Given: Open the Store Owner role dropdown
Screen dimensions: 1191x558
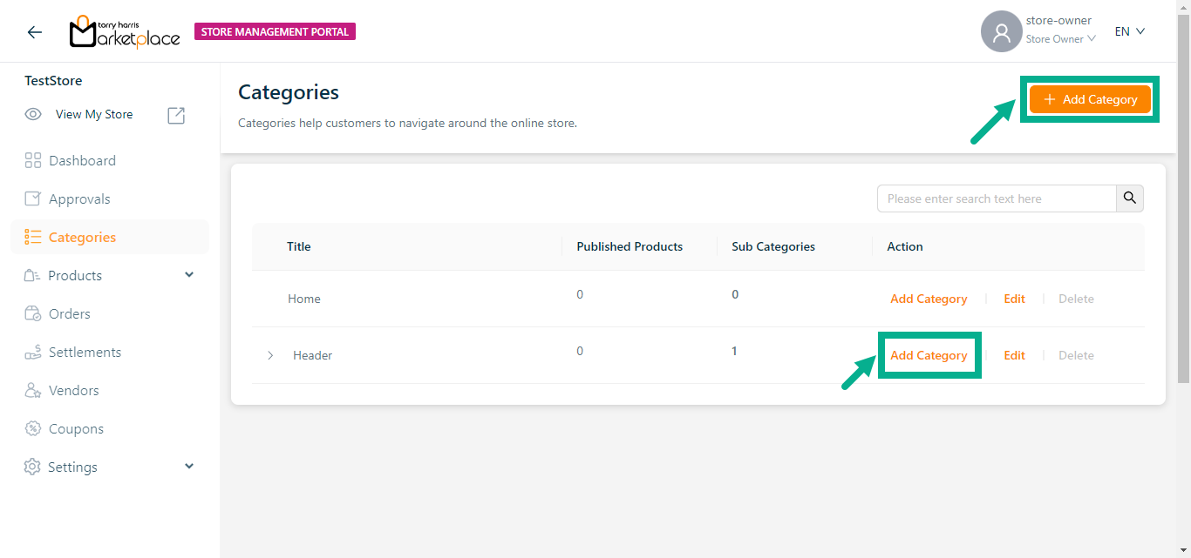Looking at the screenshot, I should click(x=1060, y=39).
